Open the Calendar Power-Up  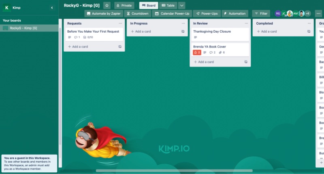coord(172,14)
